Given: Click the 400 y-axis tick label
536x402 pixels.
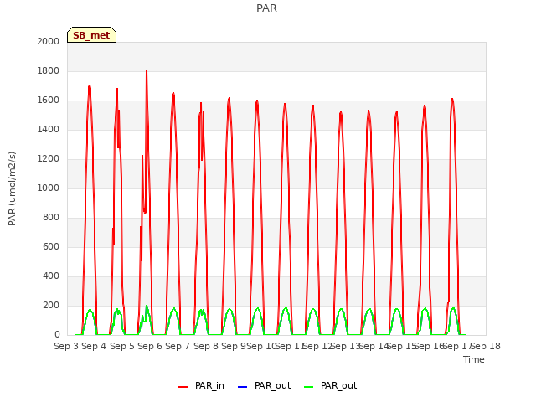Looking at the screenshot, I should [51, 276].
